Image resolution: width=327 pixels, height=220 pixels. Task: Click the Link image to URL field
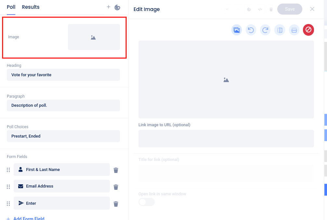tap(226, 139)
